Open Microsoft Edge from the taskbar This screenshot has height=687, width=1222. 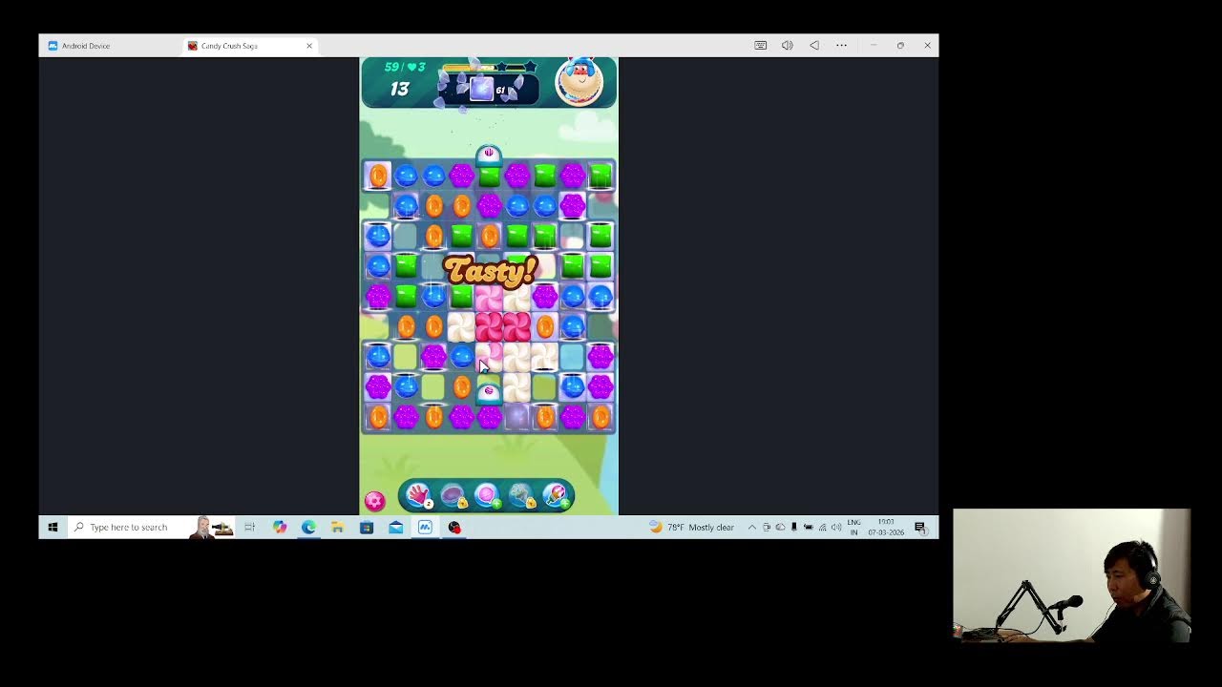click(x=308, y=527)
